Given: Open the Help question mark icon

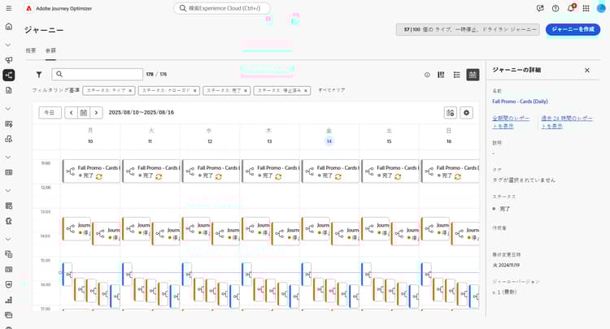Looking at the screenshot, I should click(556, 8).
